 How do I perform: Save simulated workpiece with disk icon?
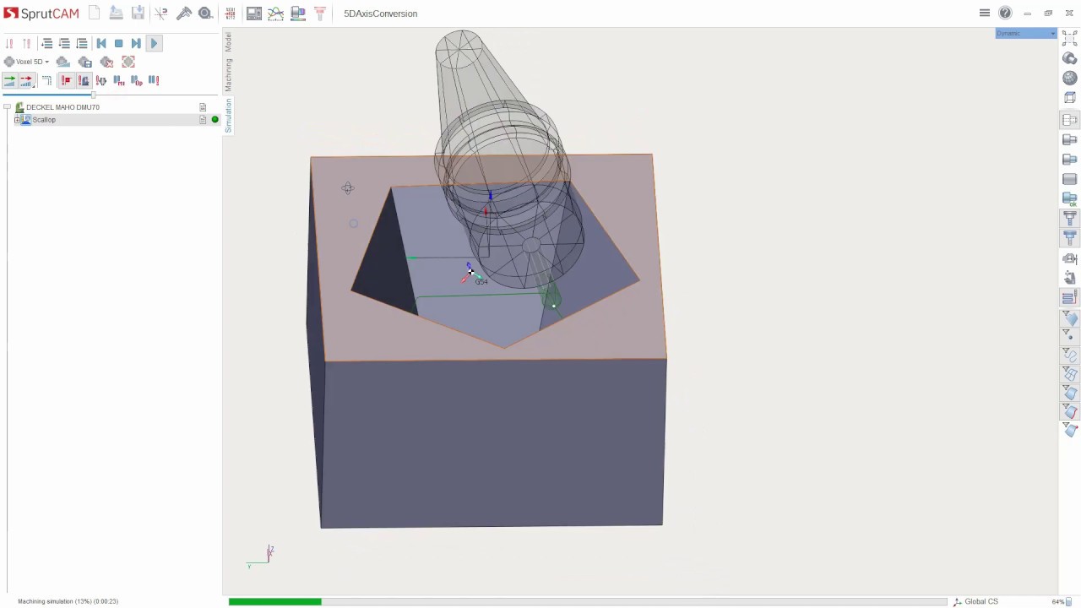coord(84,62)
